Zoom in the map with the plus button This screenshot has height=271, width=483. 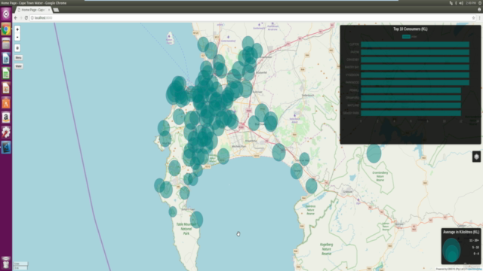(17, 29)
